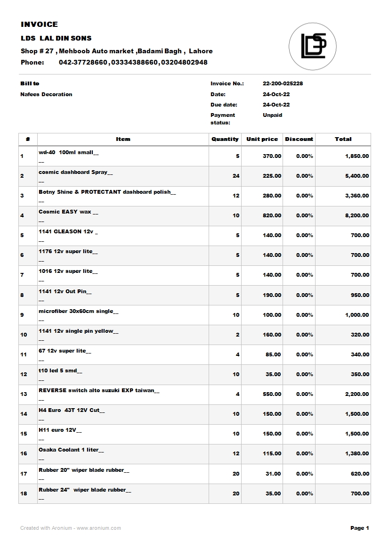The height and width of the screenshot is (551, 389).
Task: Click the Unpaid payment status
Action: click(x=272, y=115)
